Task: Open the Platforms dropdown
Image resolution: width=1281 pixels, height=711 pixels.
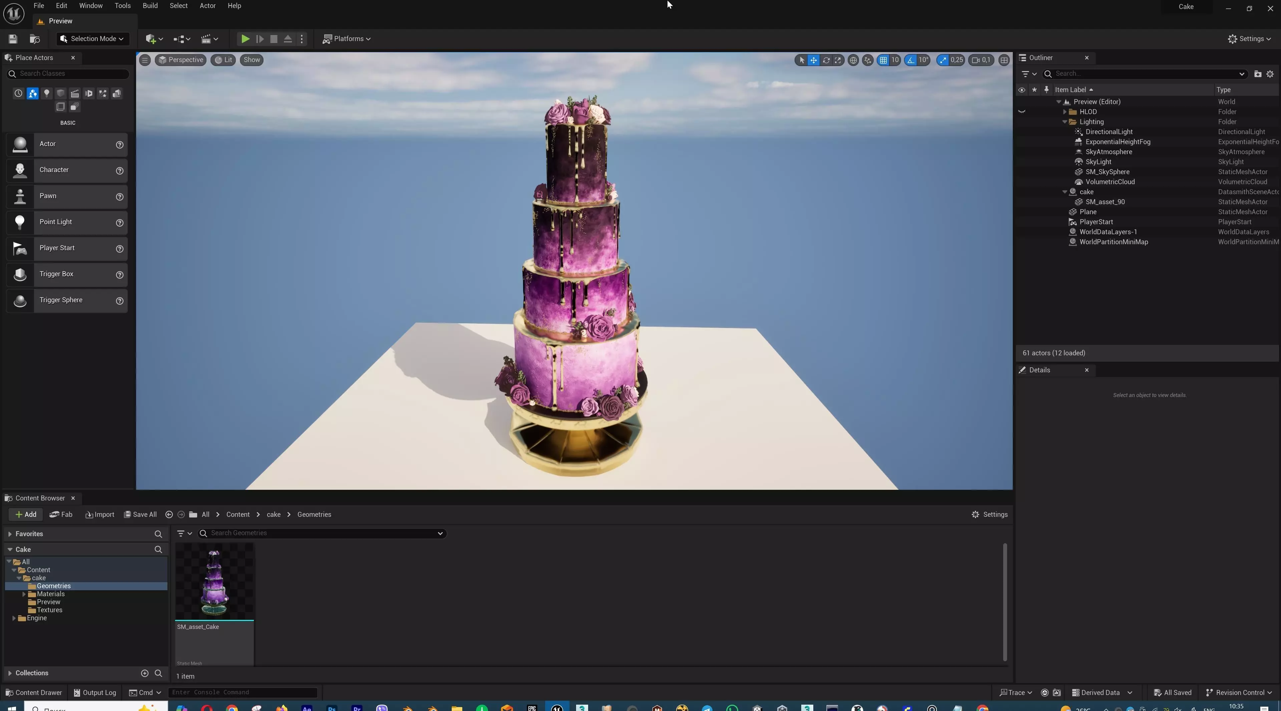Action: coord(347,39)
